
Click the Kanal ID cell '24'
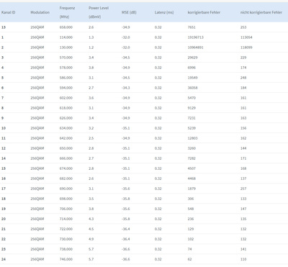tap(4, 259)
